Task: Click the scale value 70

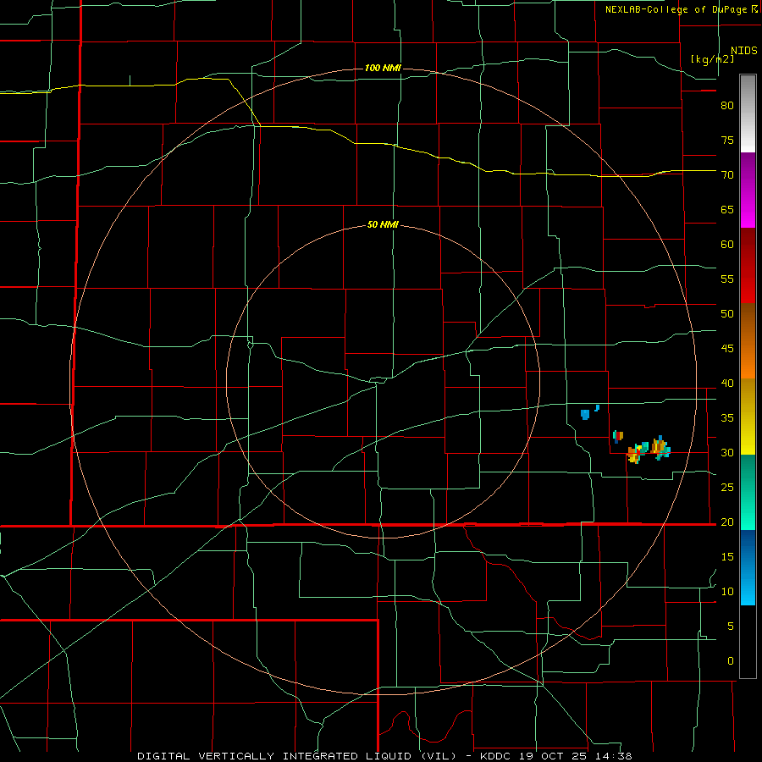Action: pos(727,175)
